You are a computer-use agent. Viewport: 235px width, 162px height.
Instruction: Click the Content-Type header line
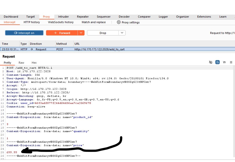[79, 82]
